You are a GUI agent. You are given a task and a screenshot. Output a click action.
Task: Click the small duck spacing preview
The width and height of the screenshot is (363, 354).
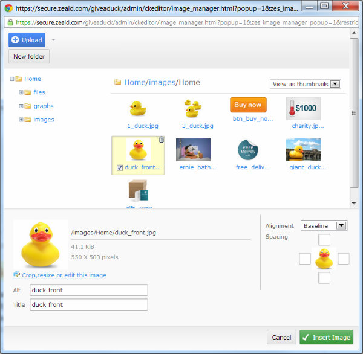tap(324, 259)
